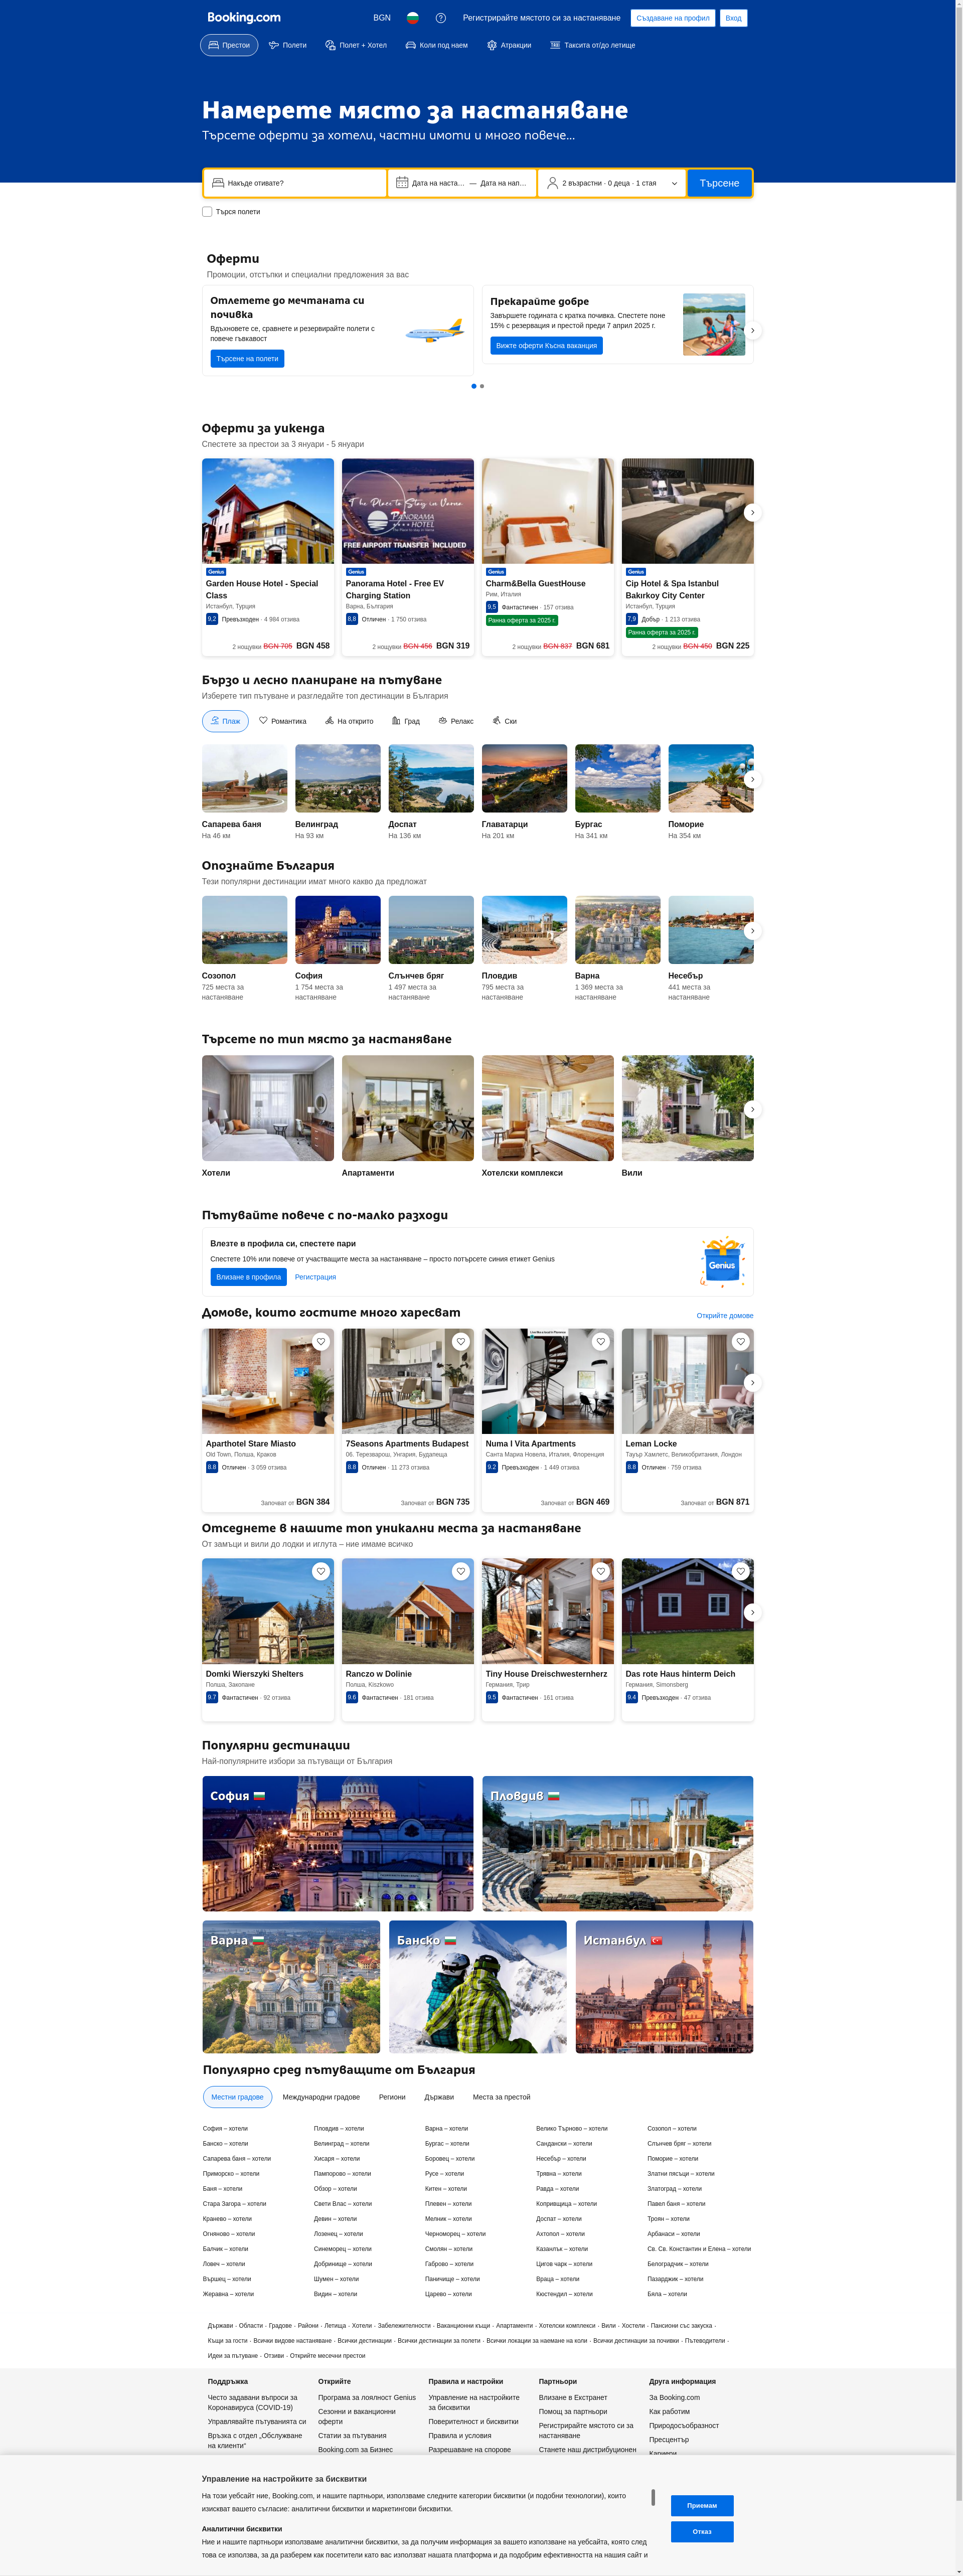This screenshot has height=2576, width=963.
Task: Click heart icon on Leman Locke card
Action: (x=740, y=1342)
